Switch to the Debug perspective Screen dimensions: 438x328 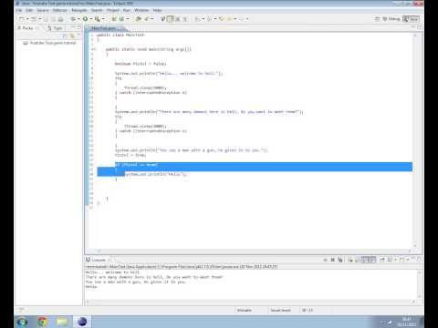[x=391, y=19]
